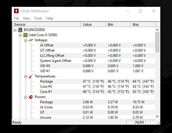
Task: Select the Core #0 temperature row
Action: pyautogui.click(x=97, y=87)
